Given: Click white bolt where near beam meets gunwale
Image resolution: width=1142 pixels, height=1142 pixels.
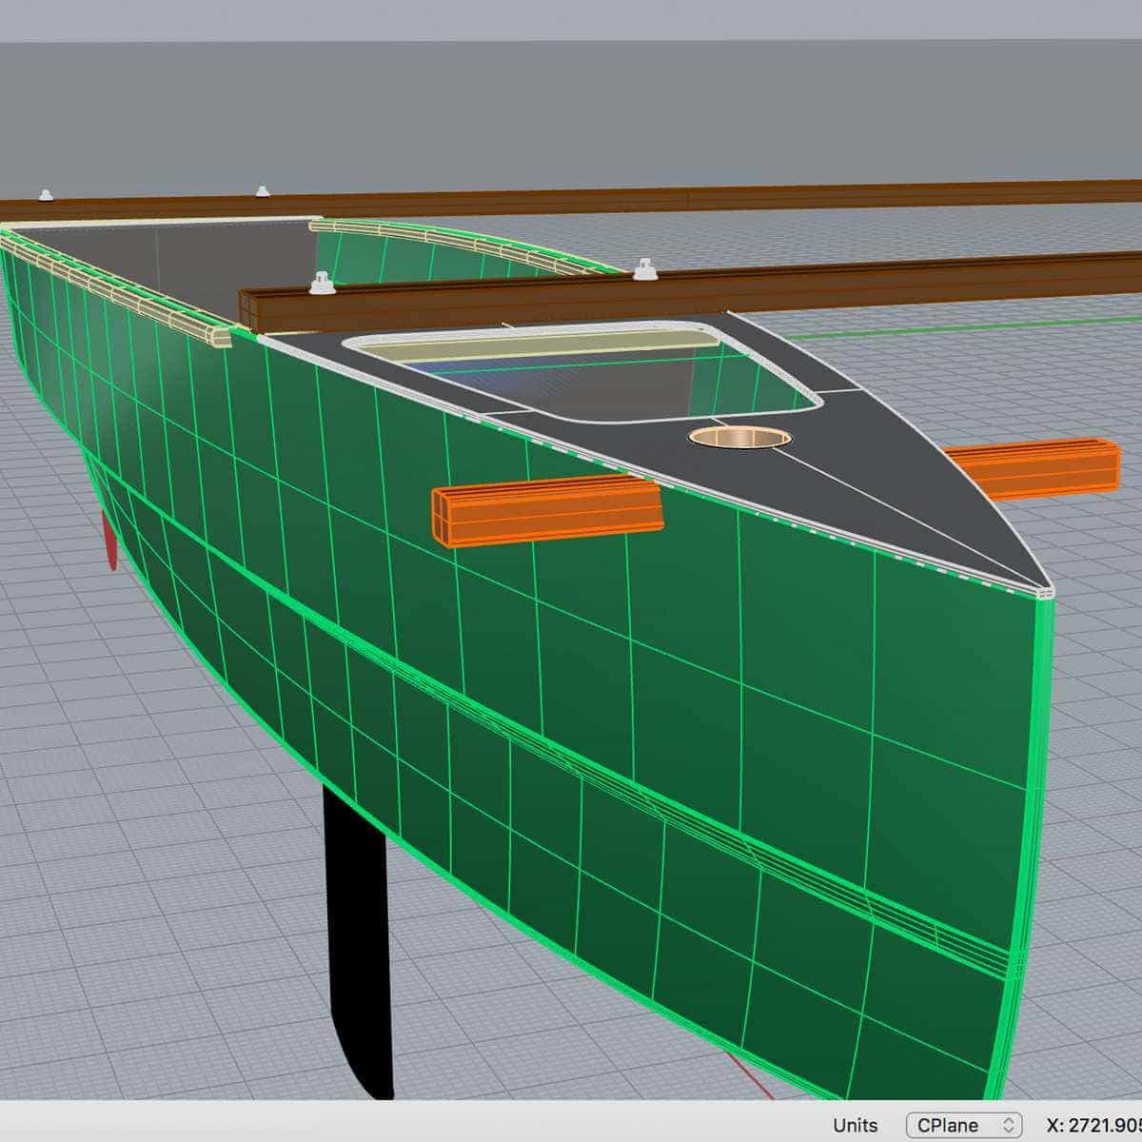Looking at the screenshot, I should 645,270.
